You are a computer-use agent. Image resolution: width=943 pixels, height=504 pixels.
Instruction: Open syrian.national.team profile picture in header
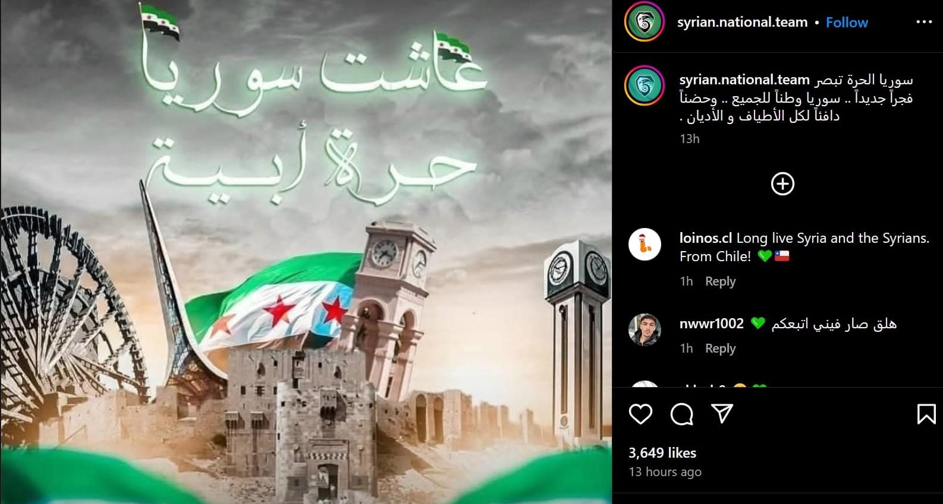tap(645, 23)
